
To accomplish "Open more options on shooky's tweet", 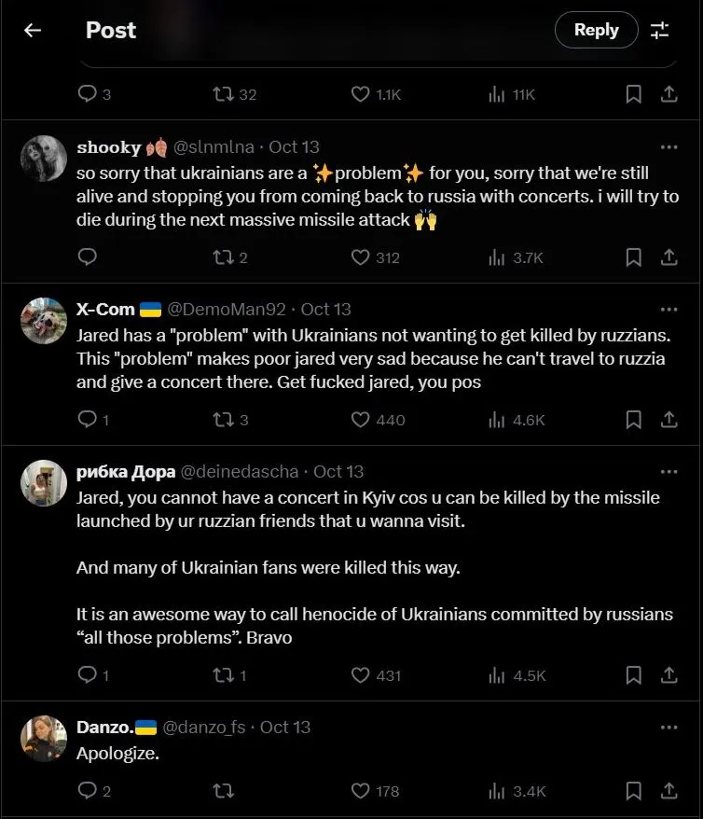I will (669, 146).
